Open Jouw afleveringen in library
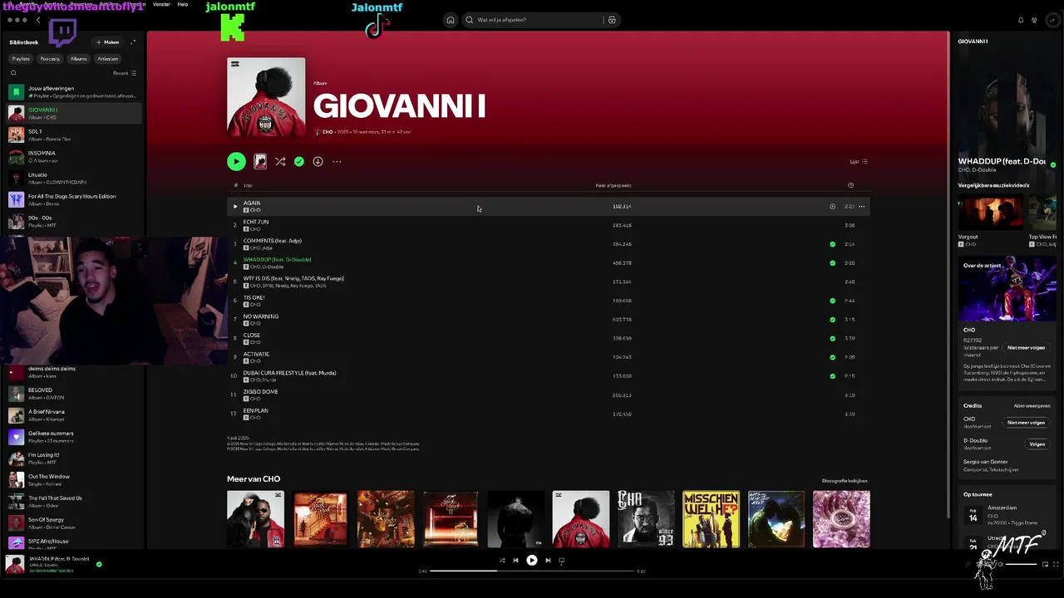 tap(75, 92)
